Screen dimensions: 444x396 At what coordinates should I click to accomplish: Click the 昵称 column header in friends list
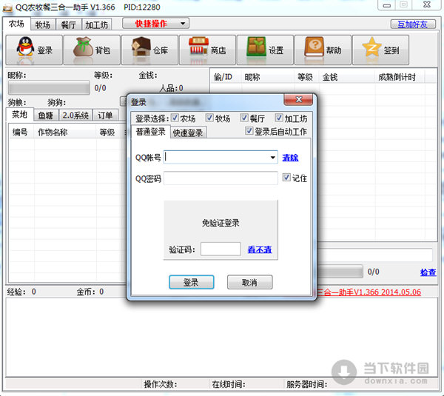pos(268,77)
